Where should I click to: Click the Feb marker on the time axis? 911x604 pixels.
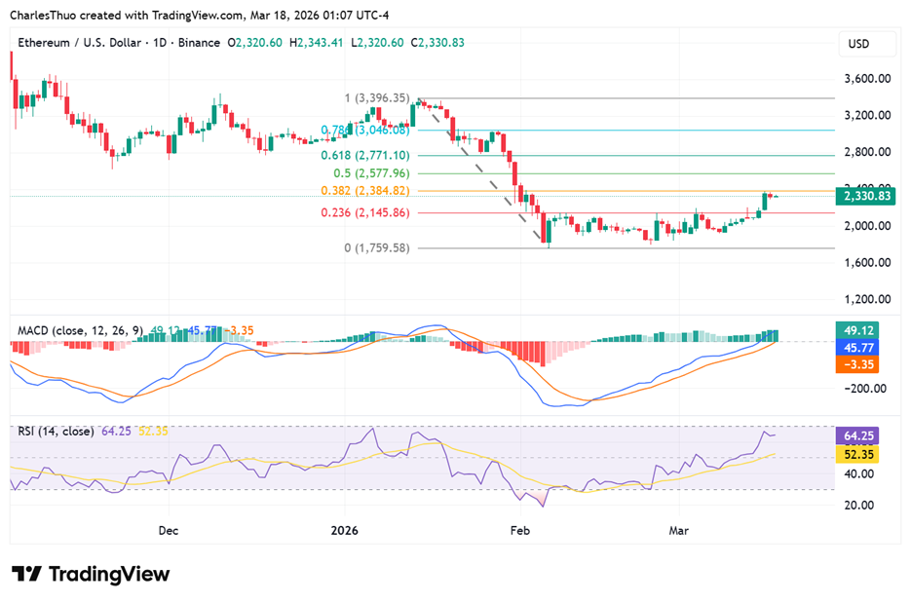(519, 531)
